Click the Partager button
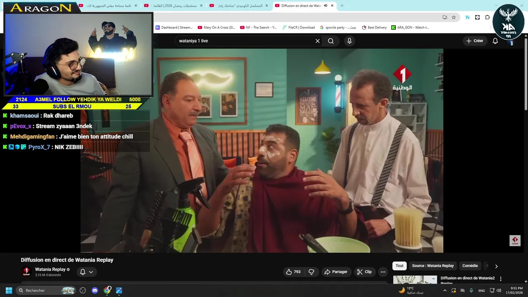 (336, 272)
